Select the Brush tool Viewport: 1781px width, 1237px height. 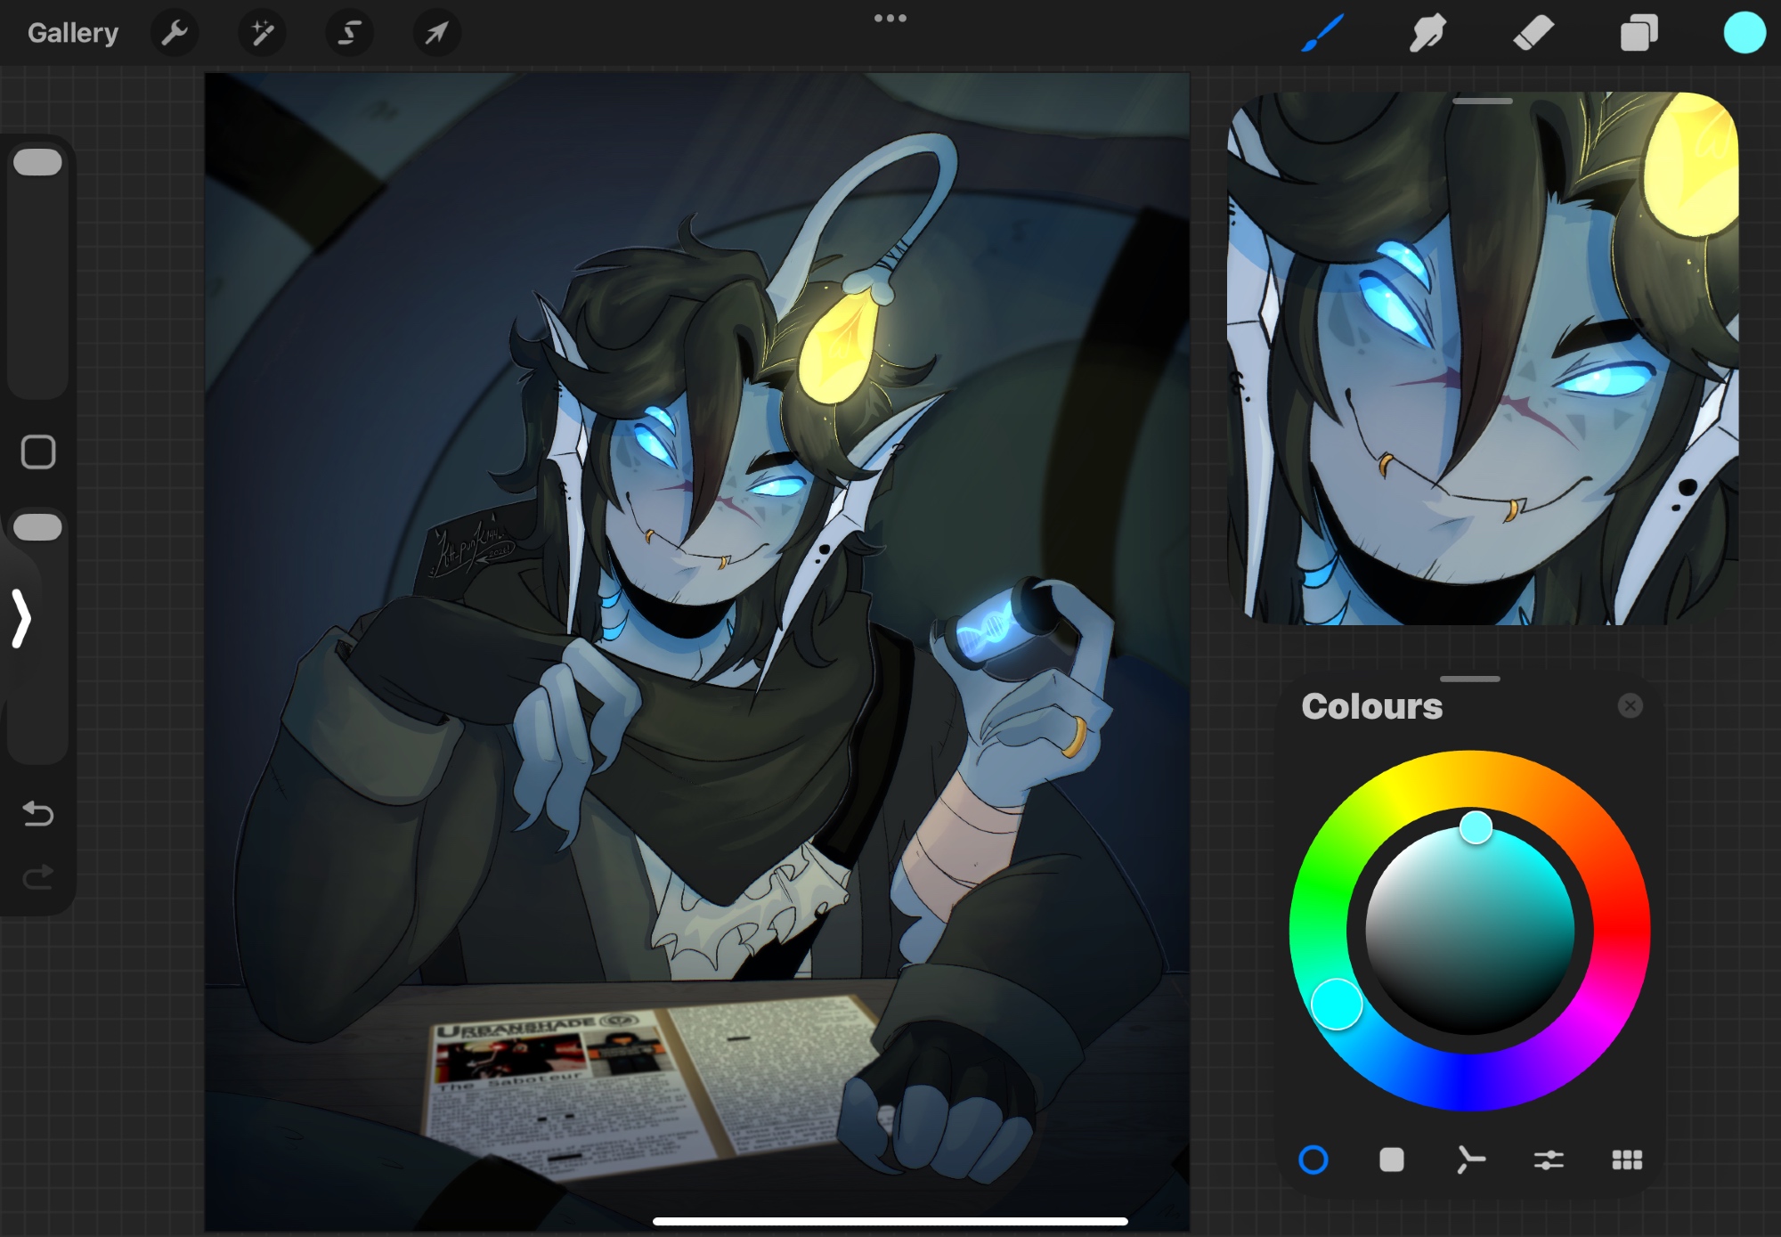1322,34
